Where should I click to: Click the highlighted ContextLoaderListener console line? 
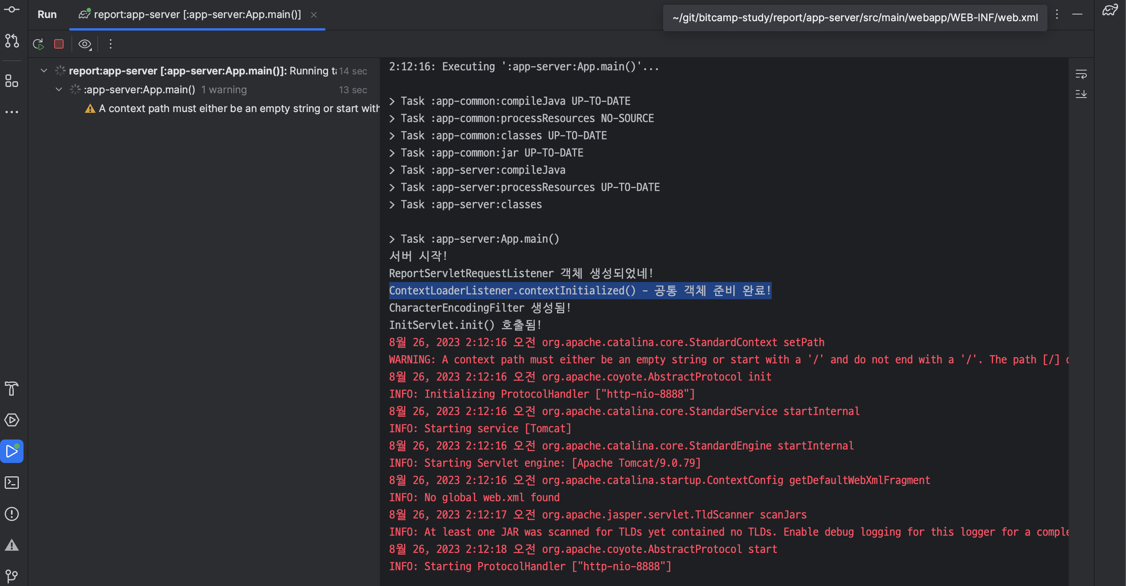[579, 291]
